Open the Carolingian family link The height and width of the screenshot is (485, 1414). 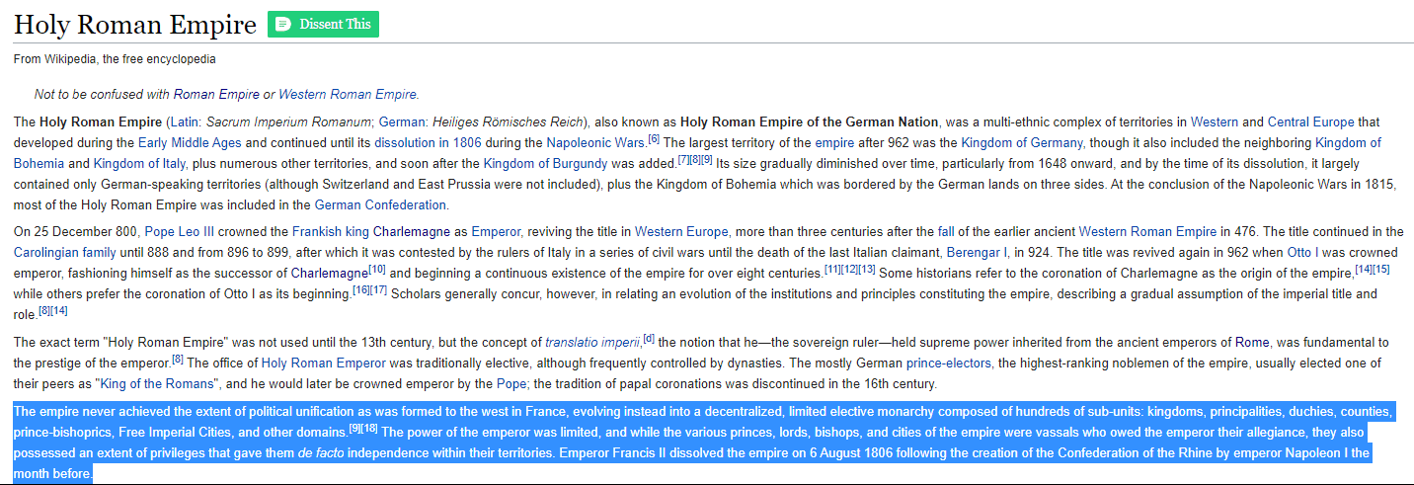(59, 252)
